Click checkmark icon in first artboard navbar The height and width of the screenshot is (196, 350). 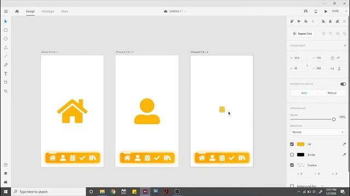(82, 158)
